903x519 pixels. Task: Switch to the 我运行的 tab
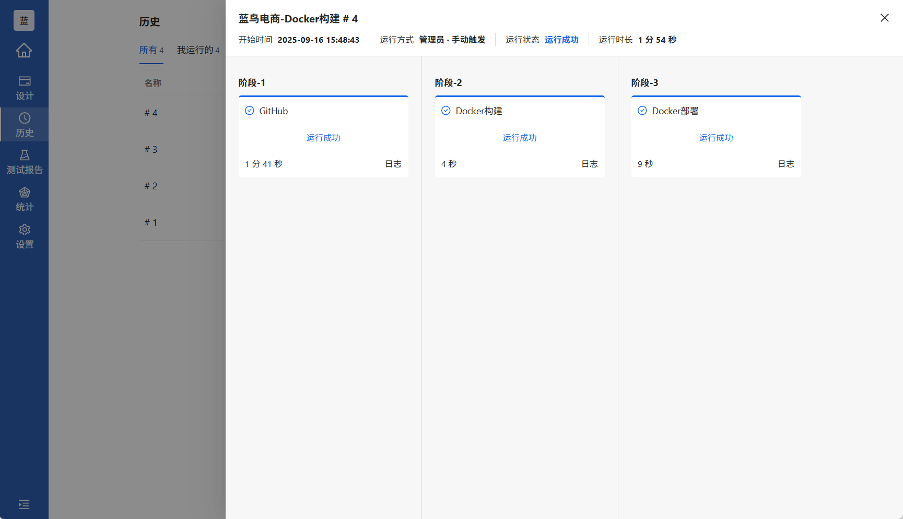[195, 50]
